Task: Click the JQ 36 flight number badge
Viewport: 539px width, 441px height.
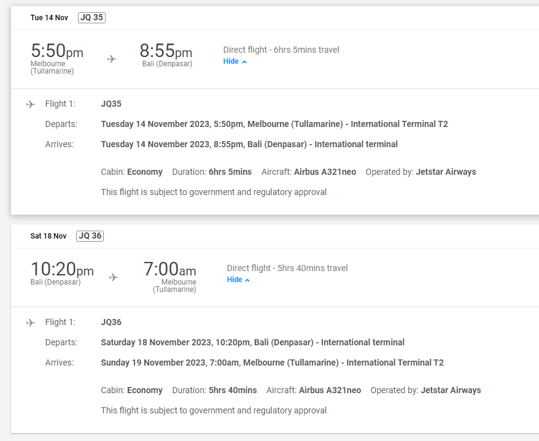Action: tap(90, 236)
